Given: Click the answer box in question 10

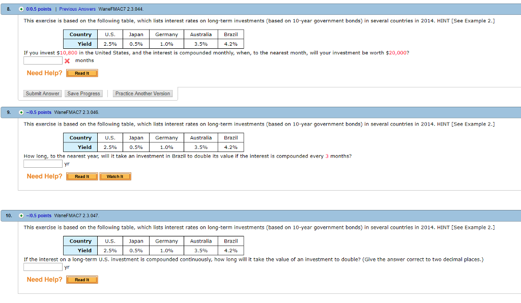Looking at the screenshot, I should coord(43,266).
